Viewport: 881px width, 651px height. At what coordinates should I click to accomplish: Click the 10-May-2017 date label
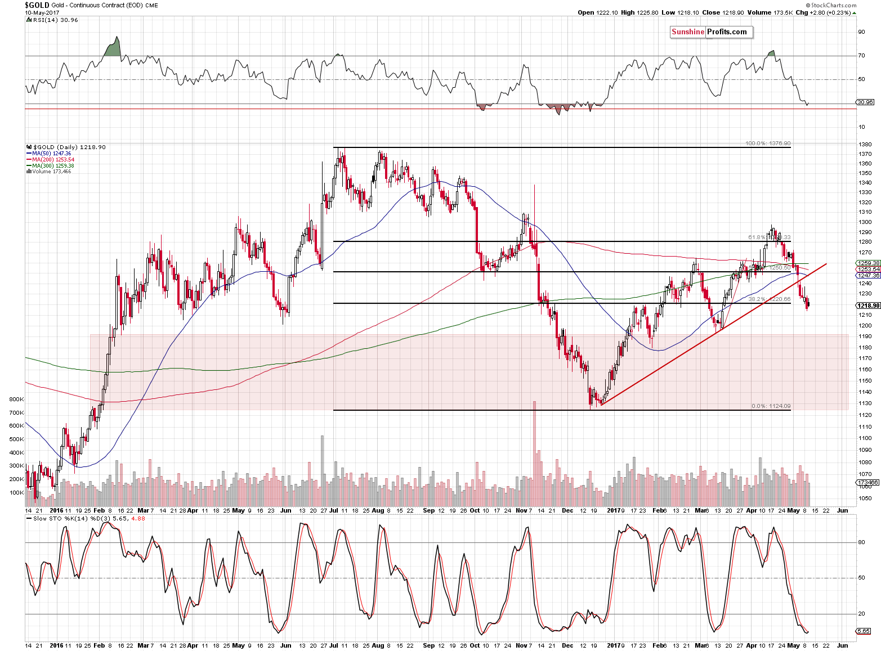[41, 12]
